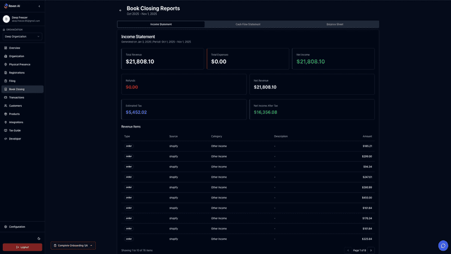
Task: Open the Physical Presence pin icon
Action: click(5, 64)
